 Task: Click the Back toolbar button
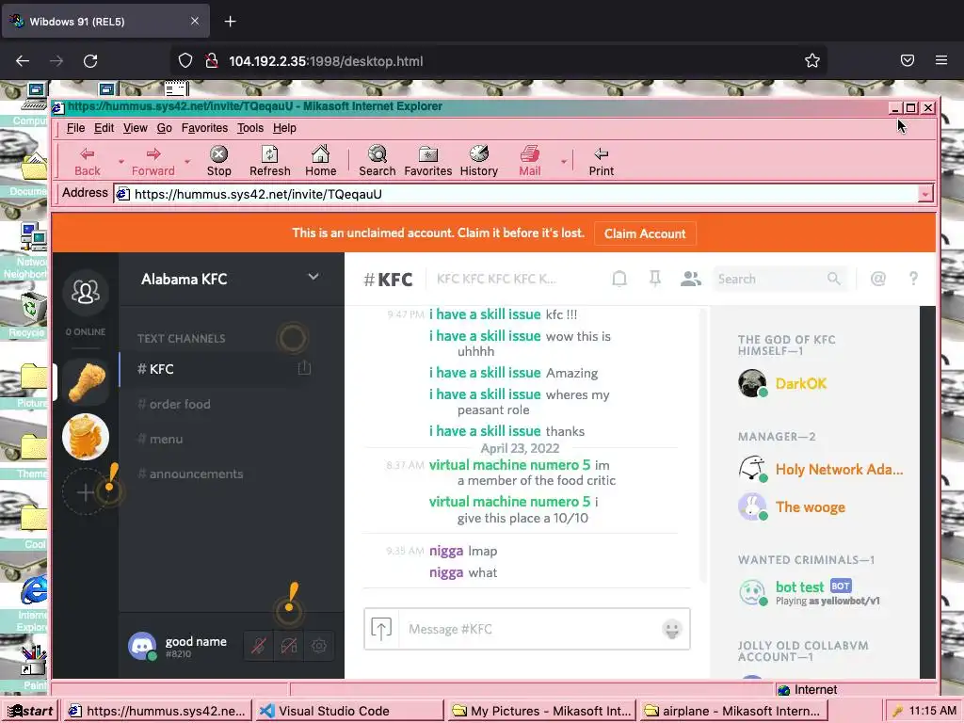coord(88,161)
